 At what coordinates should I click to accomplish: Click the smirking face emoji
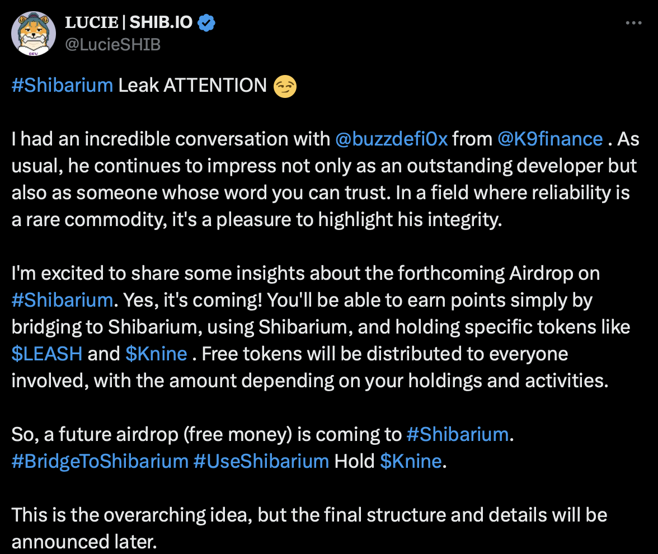tap(285, 86)
